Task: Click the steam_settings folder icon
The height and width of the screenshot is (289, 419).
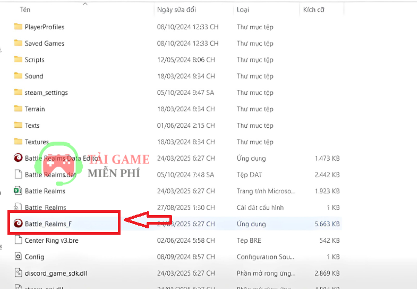Action: coord(18,92)
